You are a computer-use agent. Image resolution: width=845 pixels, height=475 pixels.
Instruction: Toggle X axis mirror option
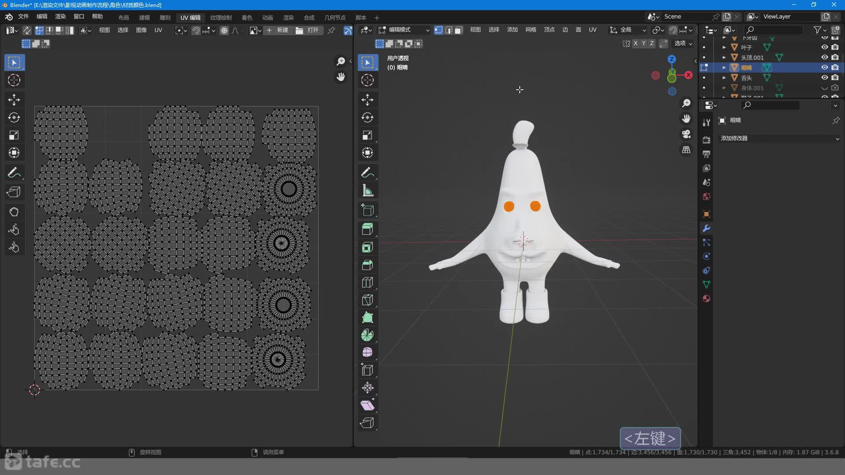click(x=636, y=43)
